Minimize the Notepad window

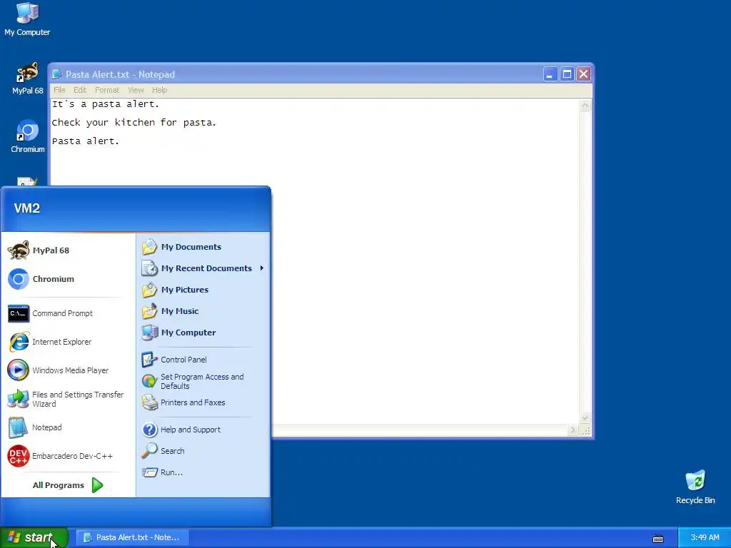coord(550,74)
